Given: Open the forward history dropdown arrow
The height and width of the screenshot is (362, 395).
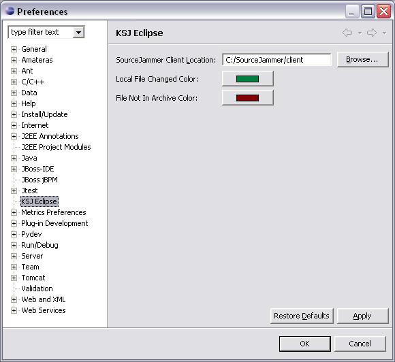Looking at the screenshot, I should coord(384,33).
